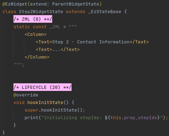Click the Text tag containing ellipsis
169x136 pixels.
tap(58, 50)
